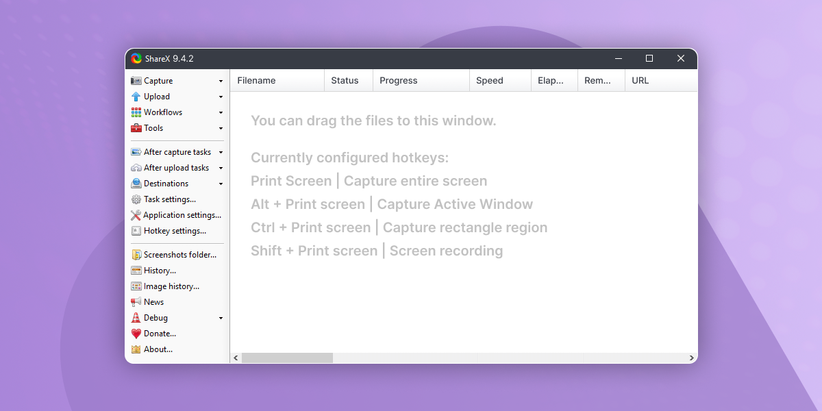Expand the Tools submenu arrow
The height and width of the screenshot is (411, 822).
point(221,129)
